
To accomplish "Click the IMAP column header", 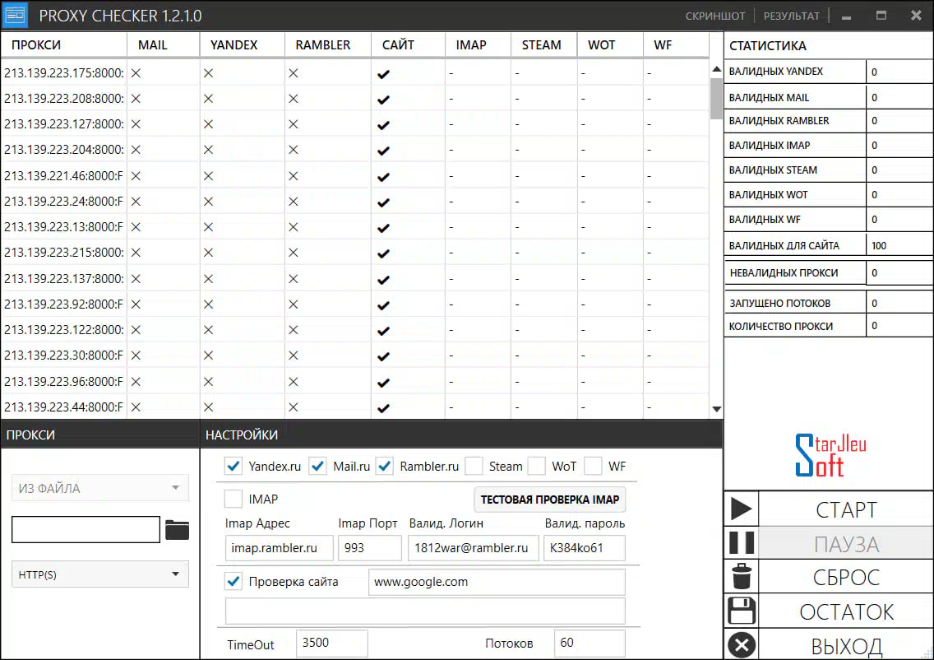I will click(x=478, y=44).
